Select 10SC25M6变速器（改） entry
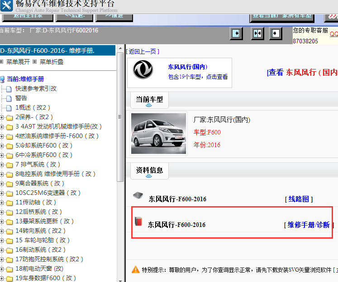 point(48,193)
